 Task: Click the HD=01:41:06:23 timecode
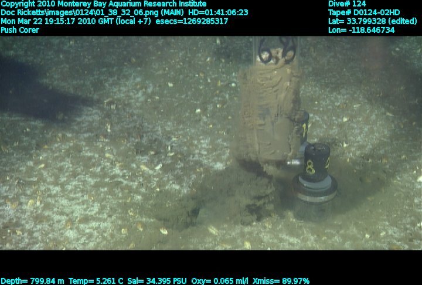pyautogui.click(x=218, y=13)
